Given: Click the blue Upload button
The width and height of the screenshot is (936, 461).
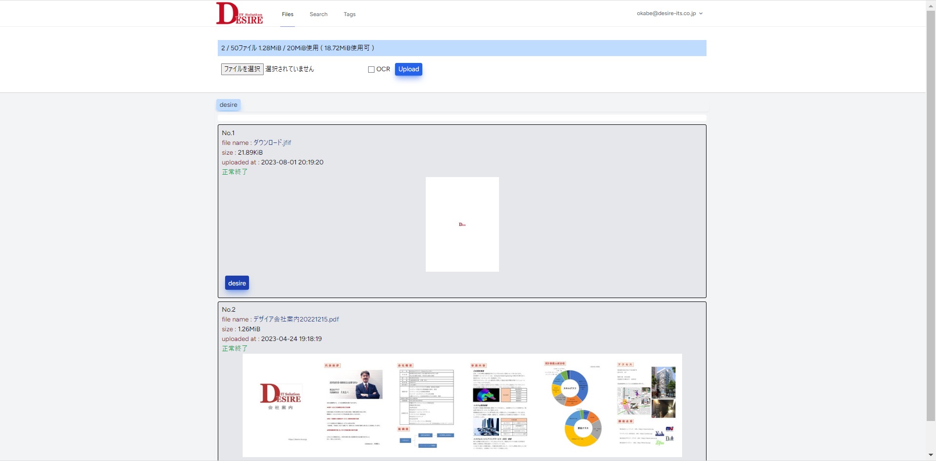Looking at the screenshot, I should tap(408, 69).
